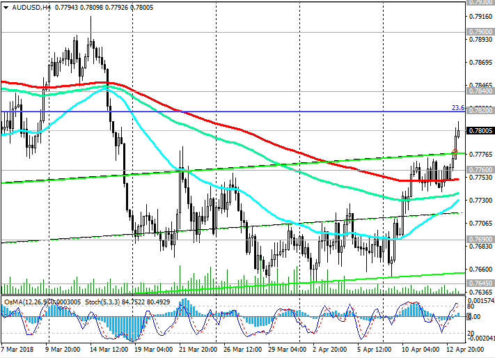Select the OsMA(12,26,9) indicator label
Screen dimensions: 495x358
tap(26, 301)
